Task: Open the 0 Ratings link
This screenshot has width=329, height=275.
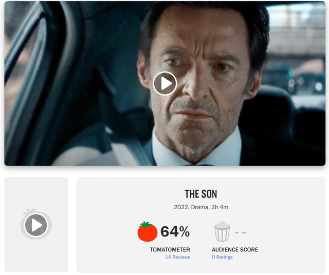Action: click(x=222, y=257)
